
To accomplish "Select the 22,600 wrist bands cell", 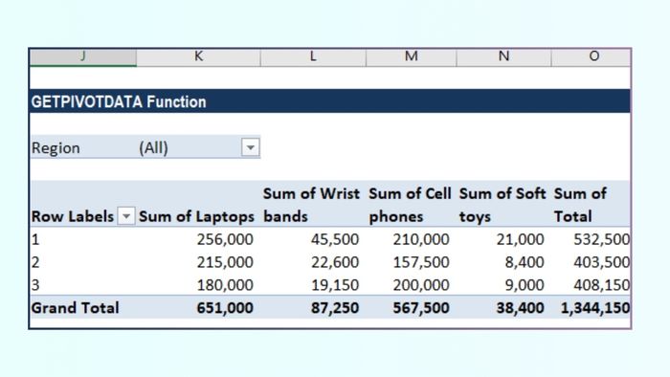I will click(x=313, y=262).
